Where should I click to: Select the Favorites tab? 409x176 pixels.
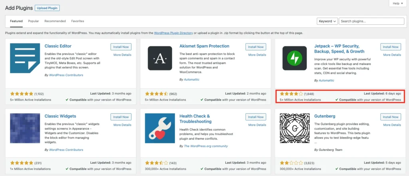tap(77, 21)
